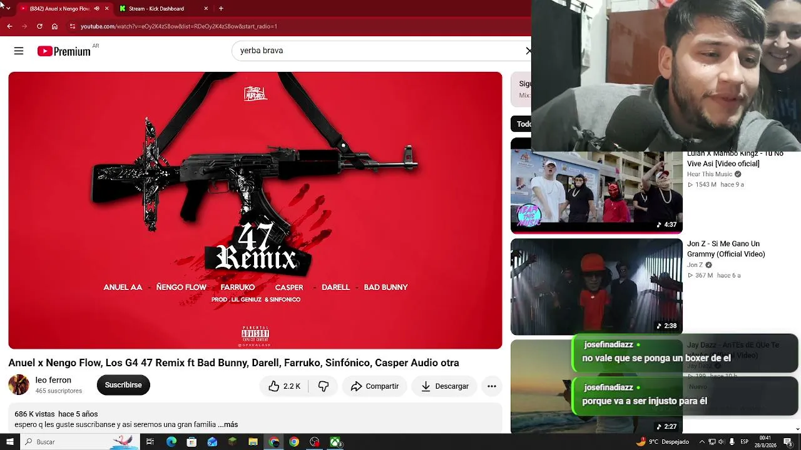The height and width of the screenshot is (450, 801).
Task: Open site information icon in address bar
Action: tap(73, 26)
